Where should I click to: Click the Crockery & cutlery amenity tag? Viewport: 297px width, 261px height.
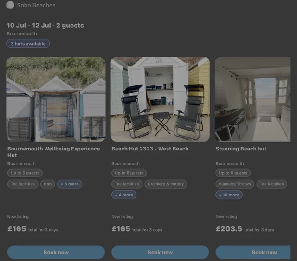(166, 184)
